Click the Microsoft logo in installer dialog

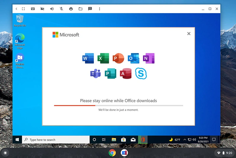pyautogui.click(x=66, y=35)
